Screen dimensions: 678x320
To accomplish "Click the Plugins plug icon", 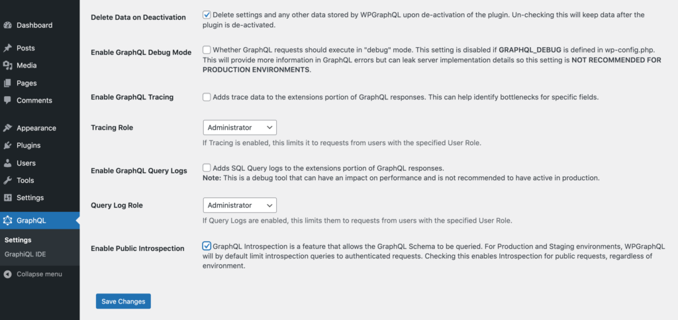I will point(7,145).
